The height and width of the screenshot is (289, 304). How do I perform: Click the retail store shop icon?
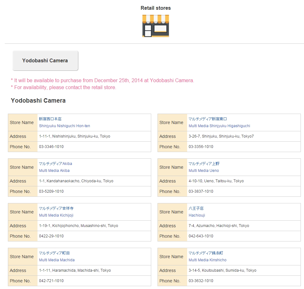coord(156,26)
